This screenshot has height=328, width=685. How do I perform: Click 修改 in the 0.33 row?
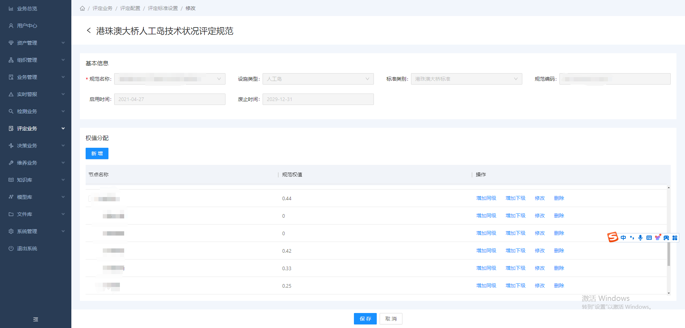(540, 268)
